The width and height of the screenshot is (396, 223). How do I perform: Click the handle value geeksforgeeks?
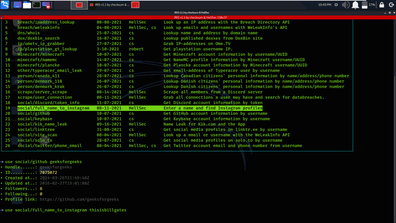pyautogui.click(x=56, y=167)
